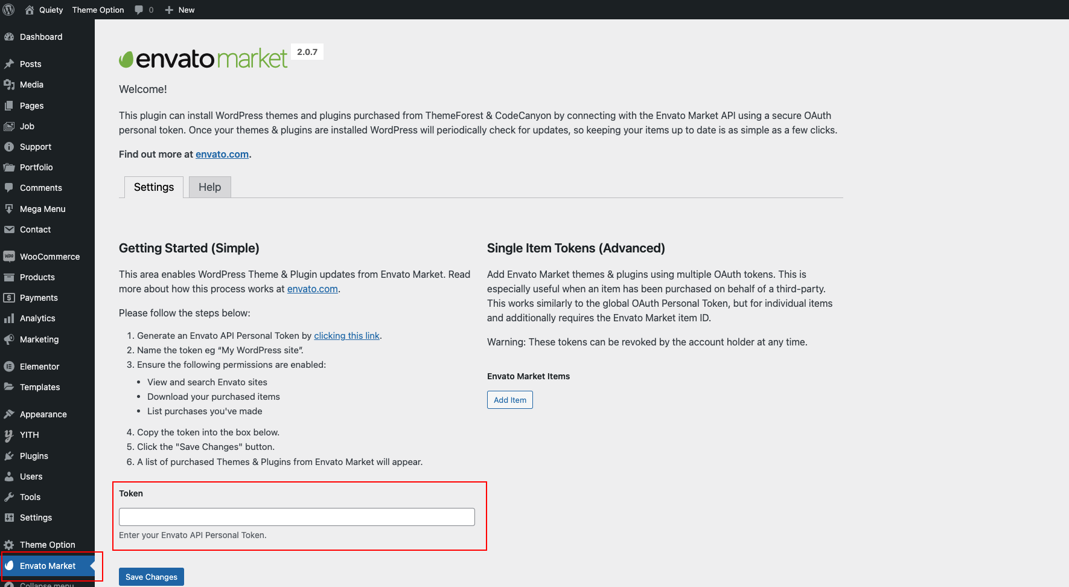Image resolution: width=1069 pixels, height=587 pixels.
Task: Switch to the Help tab
Action: [209, 187]
